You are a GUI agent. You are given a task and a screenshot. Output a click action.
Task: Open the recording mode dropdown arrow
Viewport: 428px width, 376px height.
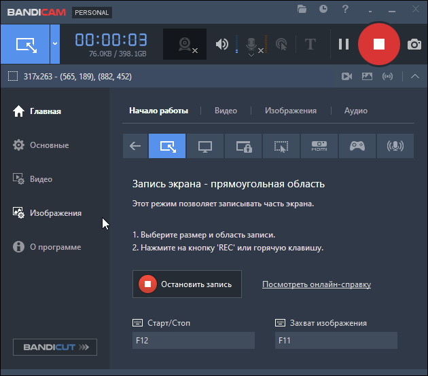pos(55,44)
